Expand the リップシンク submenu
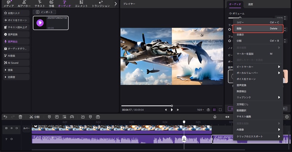This screenshot has width=292, height=152. 258,97
